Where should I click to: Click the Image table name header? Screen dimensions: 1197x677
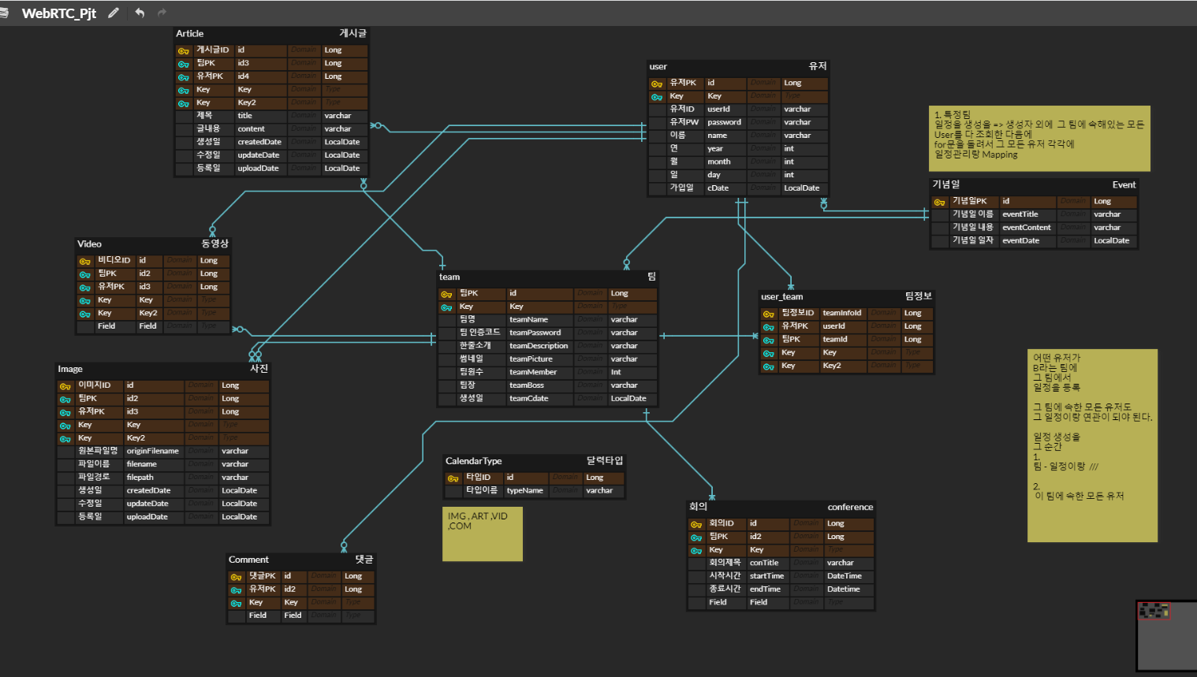point(70,369)
